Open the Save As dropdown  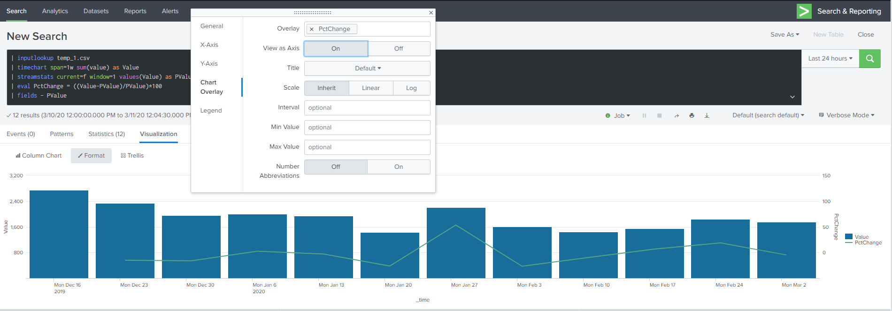coord(784,35)
